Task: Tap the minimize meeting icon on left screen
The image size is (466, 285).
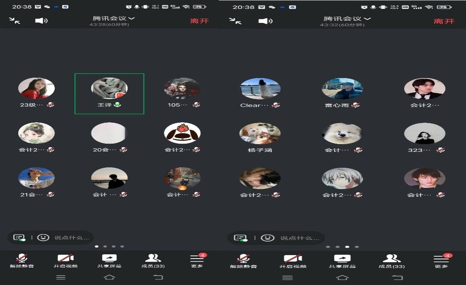Action: [15, 21]
